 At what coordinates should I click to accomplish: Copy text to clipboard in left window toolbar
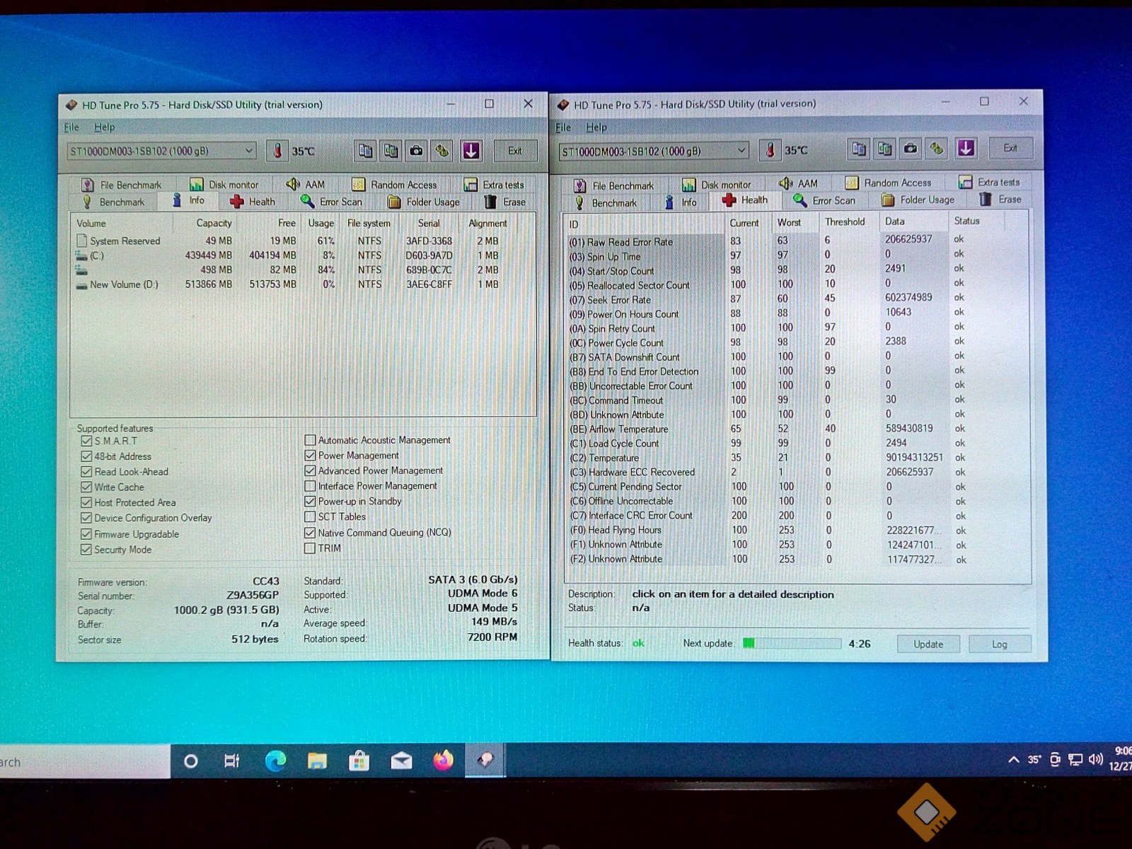point(365,151)
